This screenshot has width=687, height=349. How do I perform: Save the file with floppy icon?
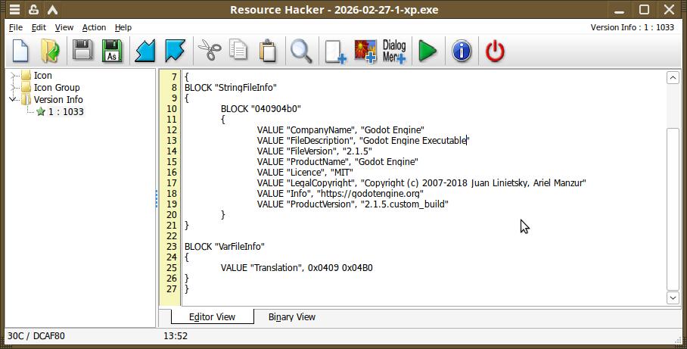82,51
